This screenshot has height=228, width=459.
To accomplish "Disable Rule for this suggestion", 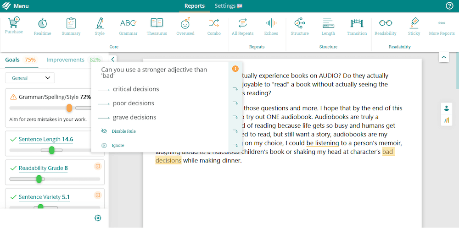I will click(x=123, y=131).
